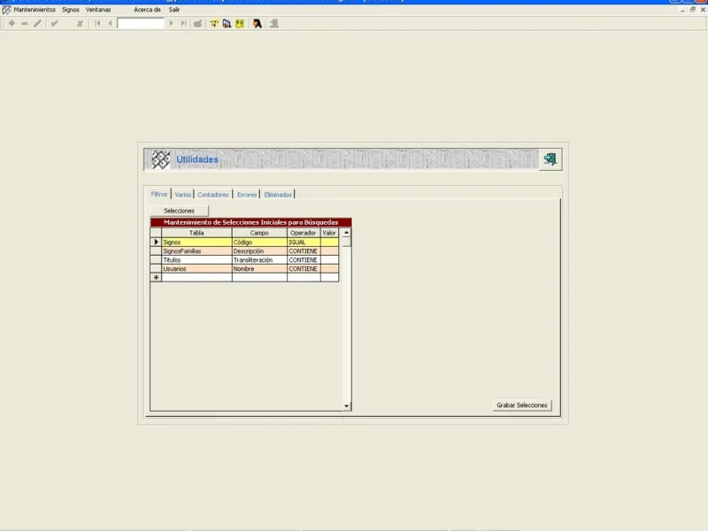
Task: Click the gray stamp icon at toolbar end
Action: click(x=274, y=24)
